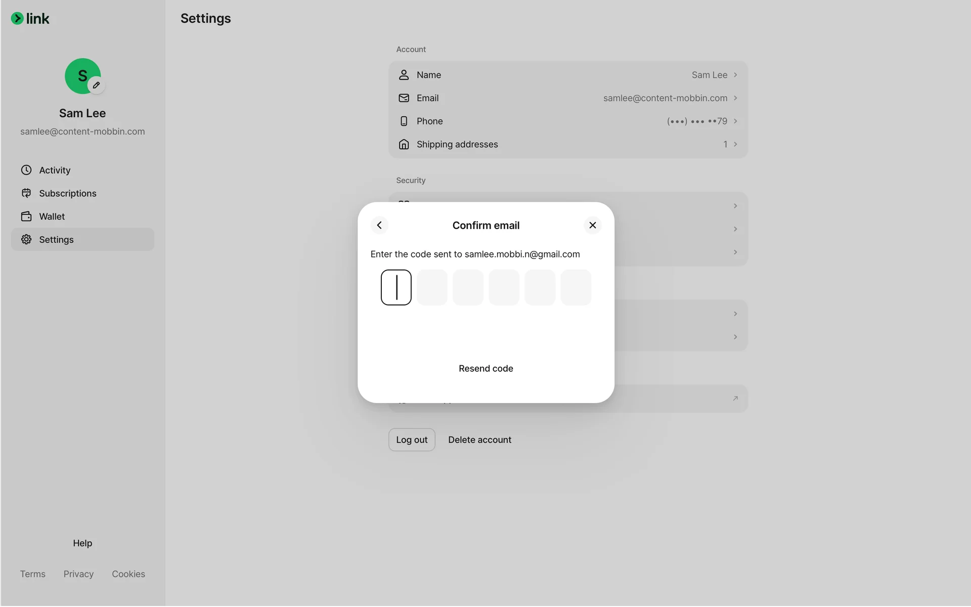Expand the Name row chevron

735,75
